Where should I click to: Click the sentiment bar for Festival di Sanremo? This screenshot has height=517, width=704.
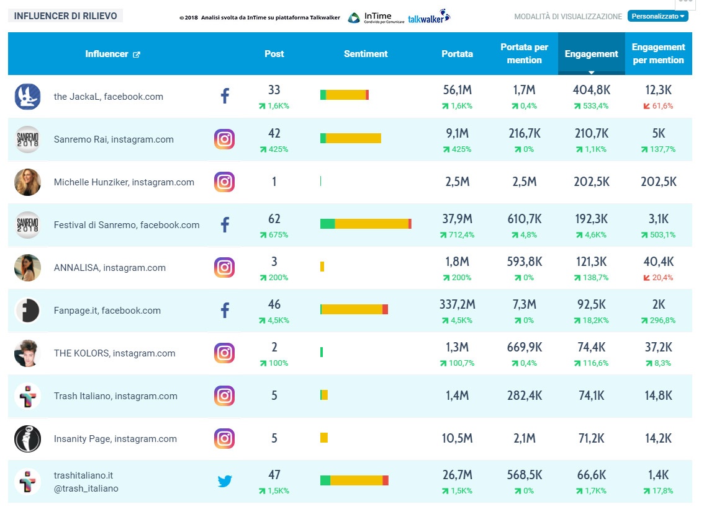(x=366, y=224)
